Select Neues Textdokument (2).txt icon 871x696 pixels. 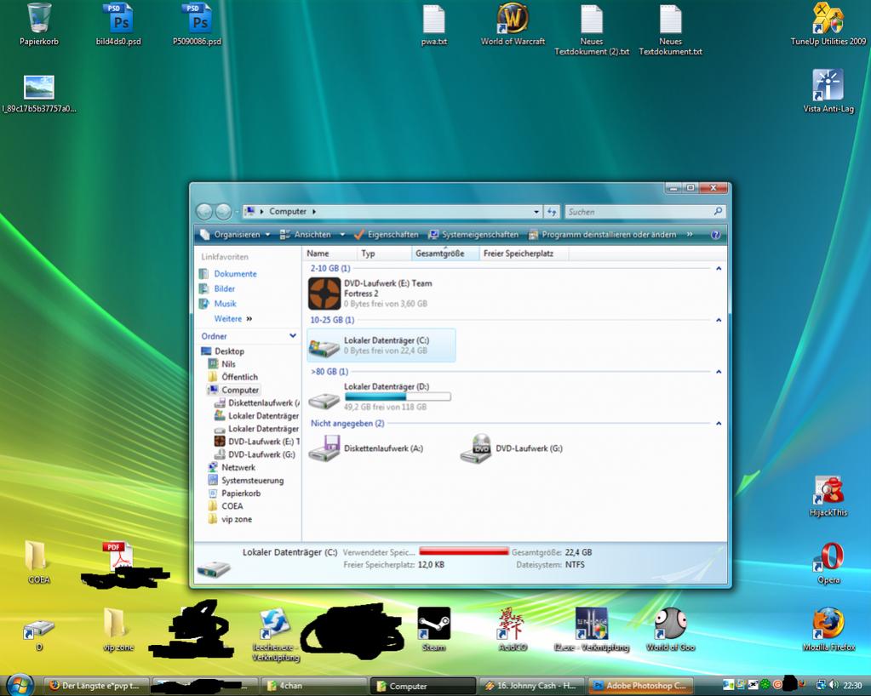592,30
